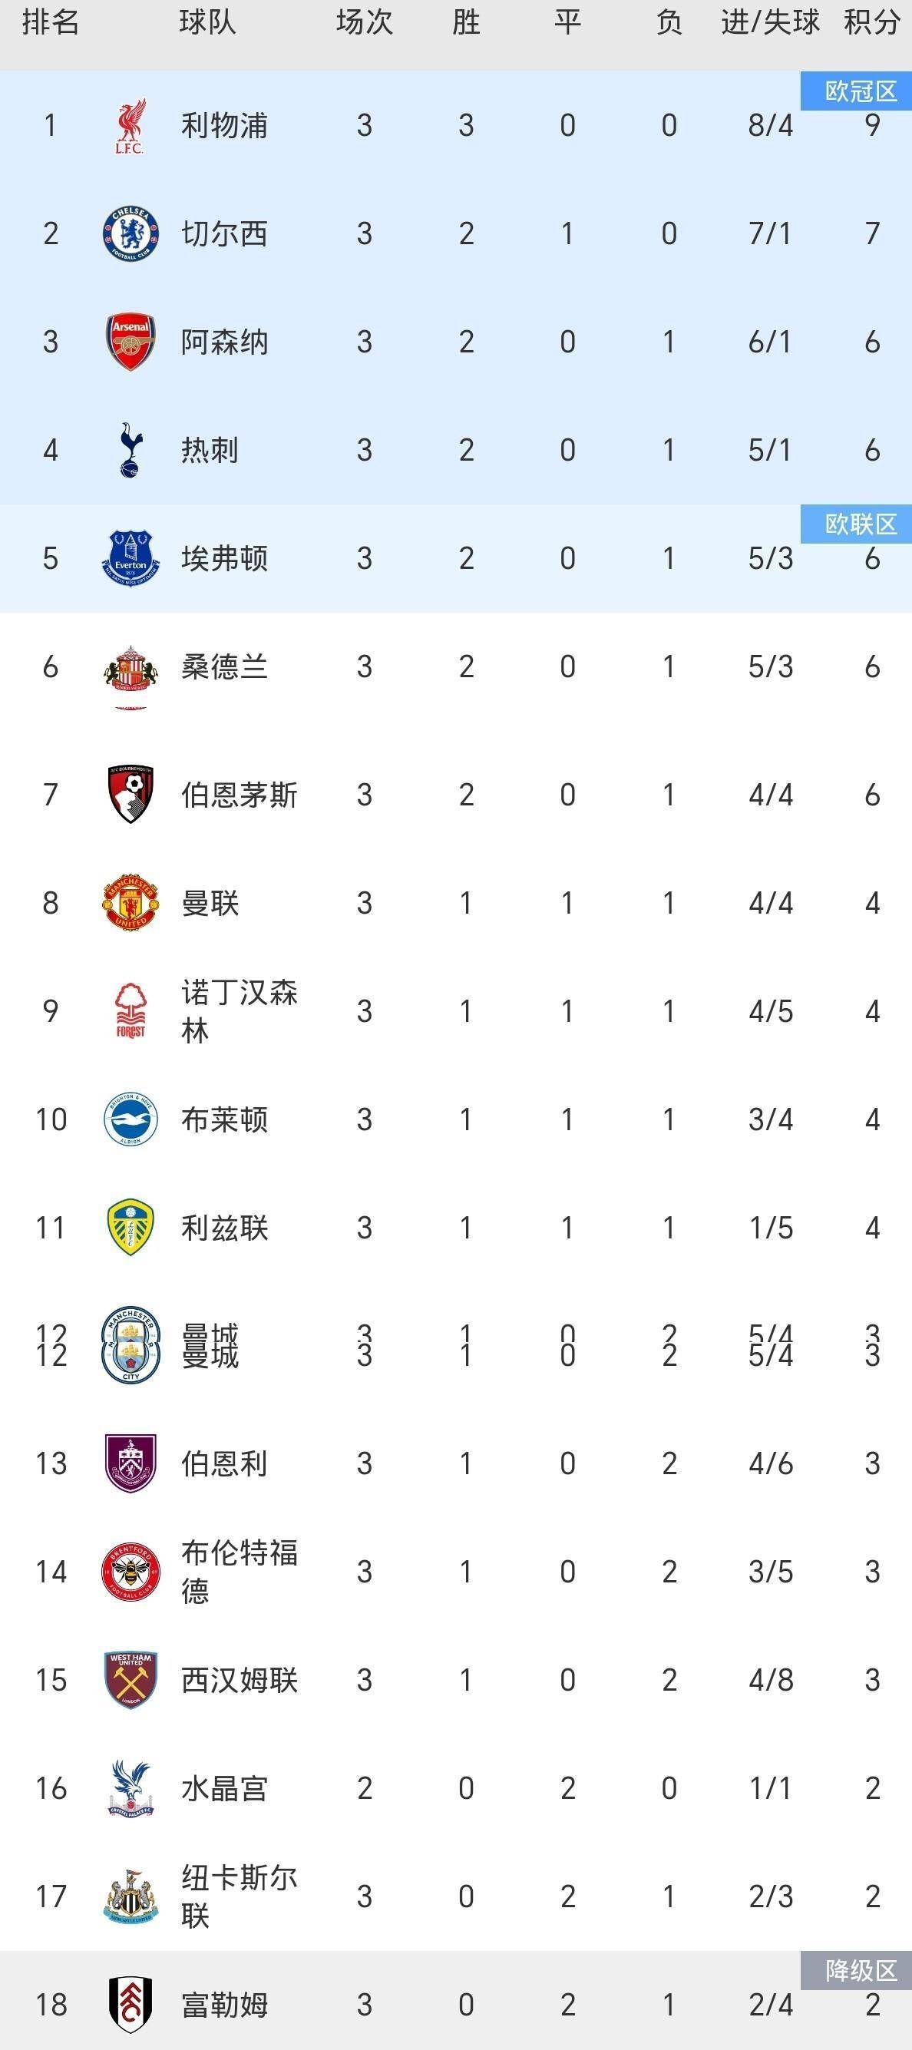Click the Crystal Palace eagle badge
Screen dimensions: 912x2050
point(131,1788)
